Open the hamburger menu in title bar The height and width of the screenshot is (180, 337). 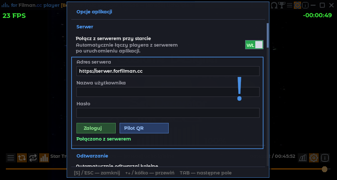click(290, 5)
